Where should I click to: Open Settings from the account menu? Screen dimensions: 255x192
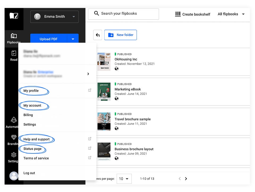click(x=29, y=125)
